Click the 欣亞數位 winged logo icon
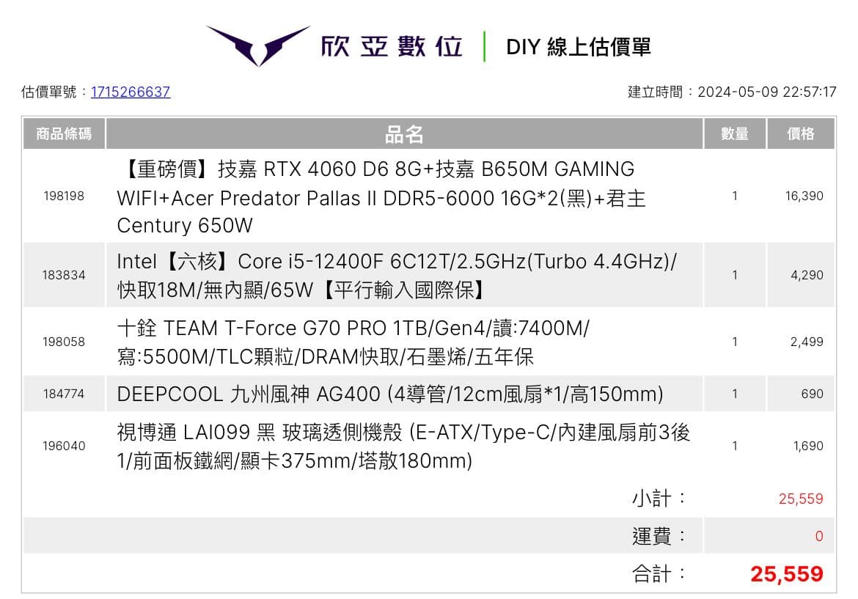 click(257, 45)
